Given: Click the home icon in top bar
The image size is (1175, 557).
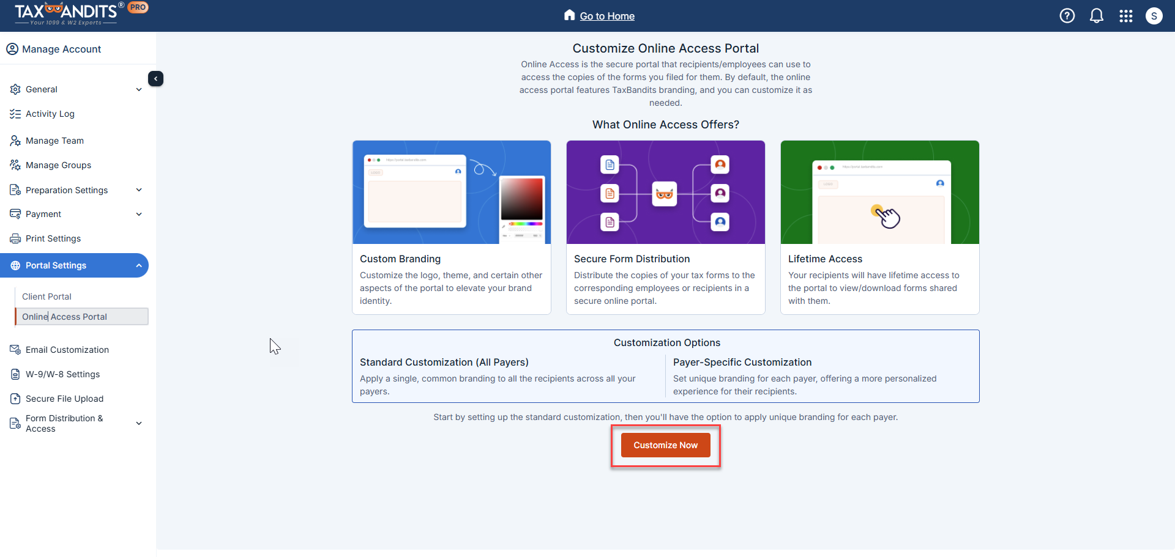Looking at the screenshot, I should point(570,15).
